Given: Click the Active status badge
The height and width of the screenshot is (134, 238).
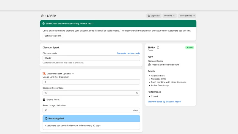Looking at the screenshot, I should [190, 48].
